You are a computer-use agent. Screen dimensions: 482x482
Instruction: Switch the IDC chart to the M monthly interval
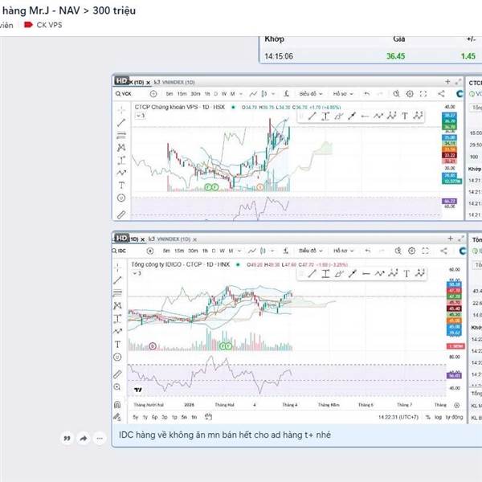231,251
